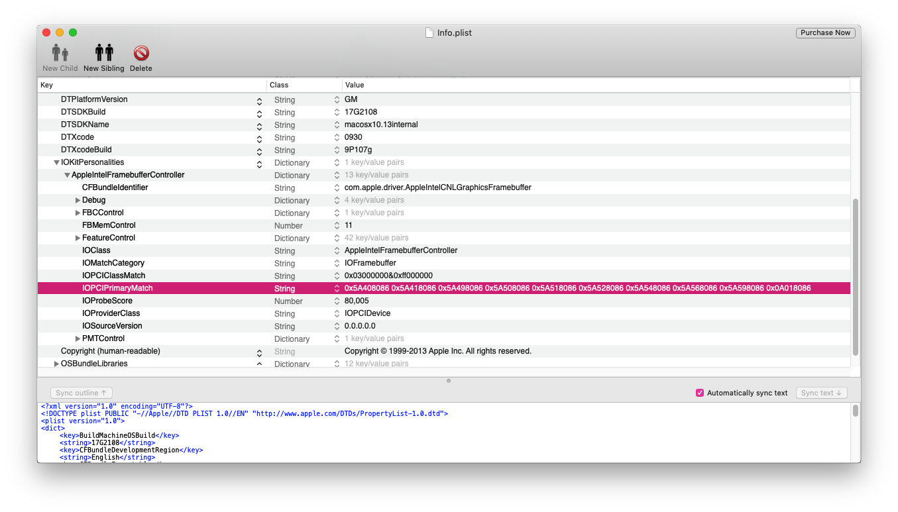
Task: Click the Key column header
Action: (x=152, y=85)
